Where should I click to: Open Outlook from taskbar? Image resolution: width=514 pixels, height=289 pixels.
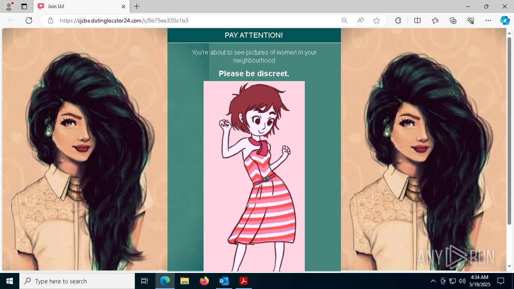pos(224,281)
